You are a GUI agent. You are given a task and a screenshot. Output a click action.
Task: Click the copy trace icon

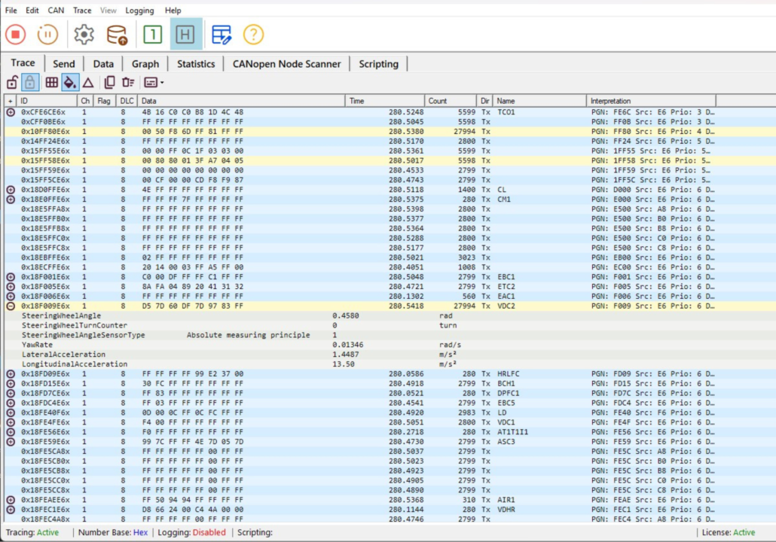109,82
